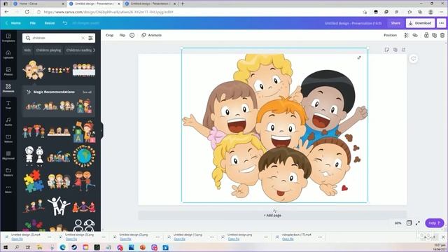Click the kids image on the canvas
448x252 pixels.
tap(274, 125)
